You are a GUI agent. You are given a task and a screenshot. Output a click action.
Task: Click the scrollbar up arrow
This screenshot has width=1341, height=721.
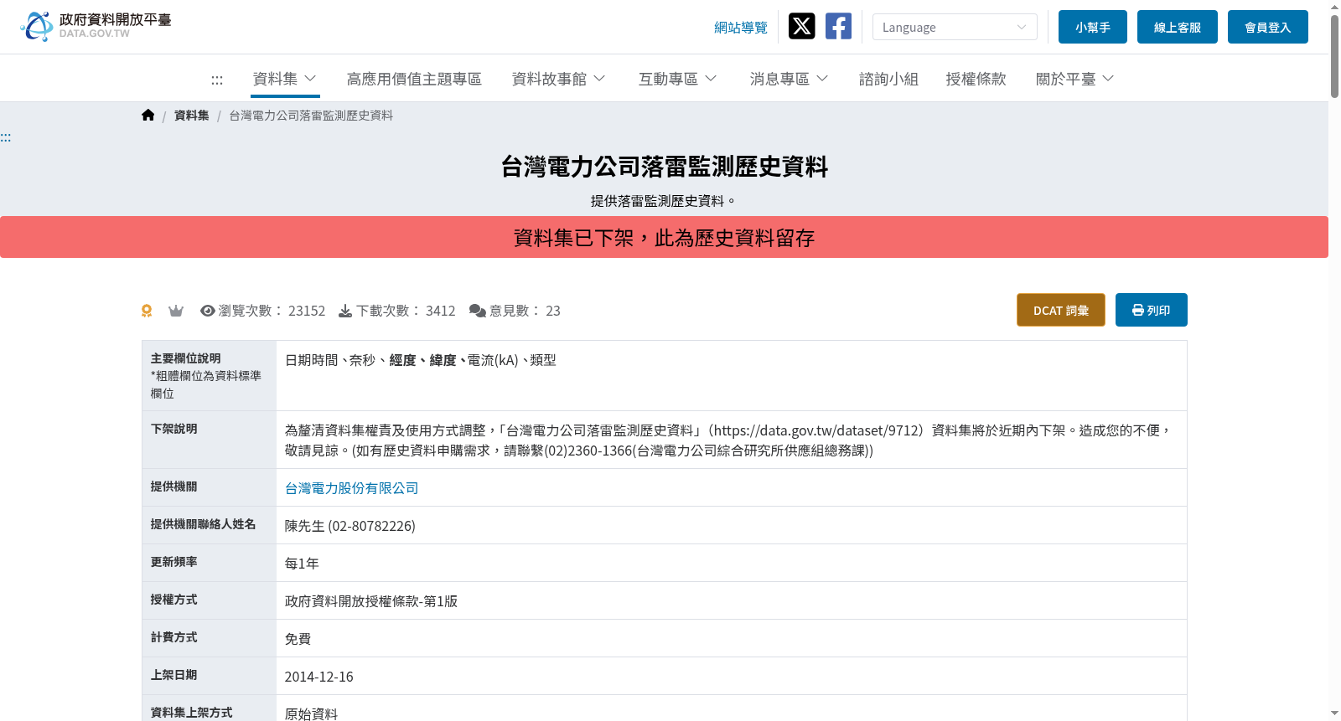pos(1334,7)
